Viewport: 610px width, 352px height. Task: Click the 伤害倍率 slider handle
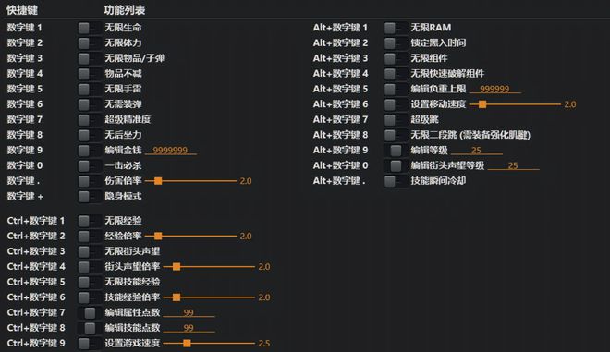[x=158, y=181]
